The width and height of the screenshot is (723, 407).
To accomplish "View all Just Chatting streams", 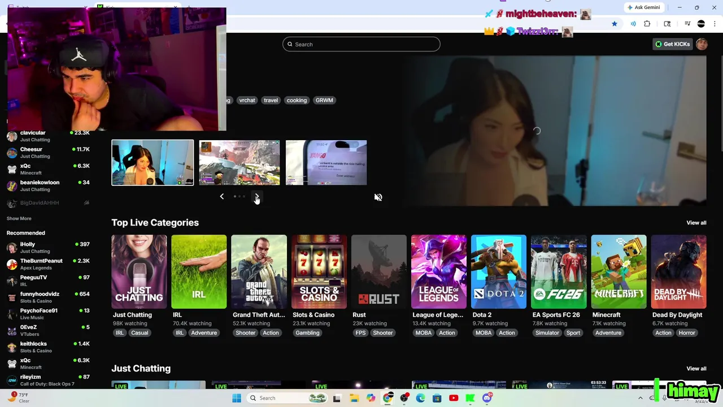I will (696, 369).
